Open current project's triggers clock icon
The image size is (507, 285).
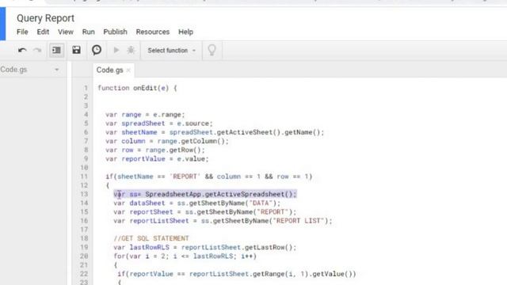[x=97, y=50]
